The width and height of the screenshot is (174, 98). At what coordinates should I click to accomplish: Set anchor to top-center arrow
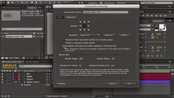coord(85,22)
